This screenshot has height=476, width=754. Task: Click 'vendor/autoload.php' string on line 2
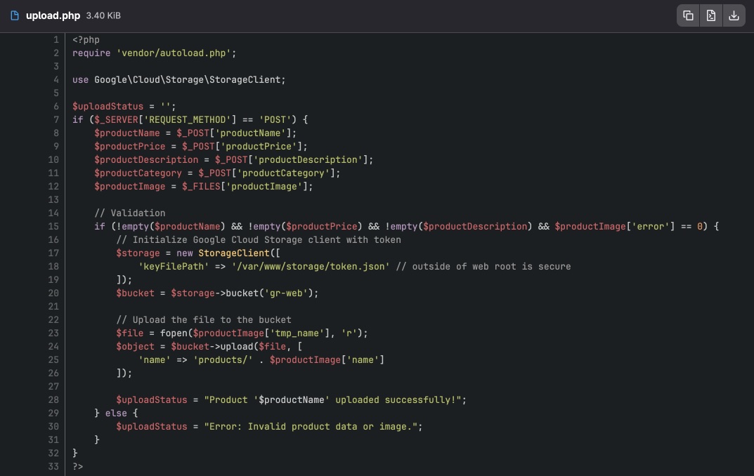point(174,53)
